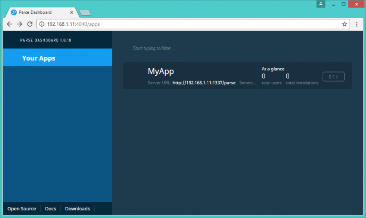Open the Docs footer link
This screenshot has width=366, height=218.
coord(51,208)
